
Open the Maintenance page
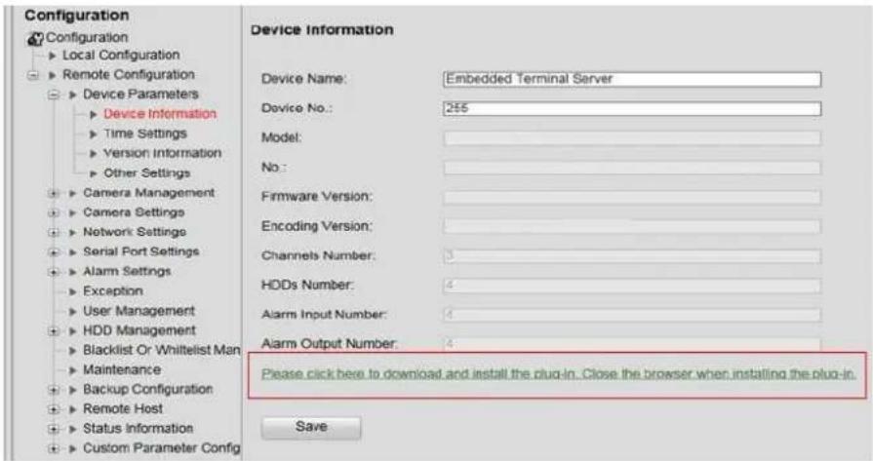121,369
